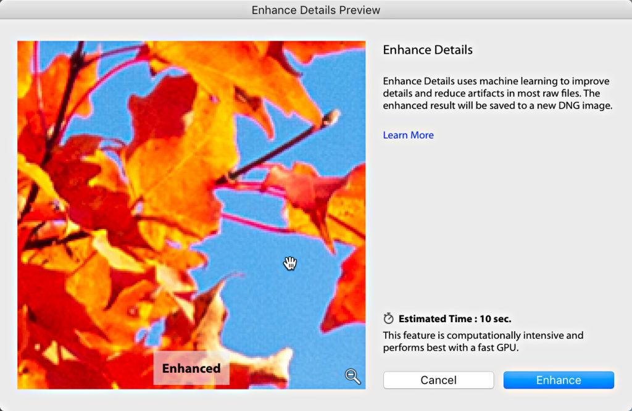
Task: Click the 'Enhance Details' heading
Action: click(428, 50)
